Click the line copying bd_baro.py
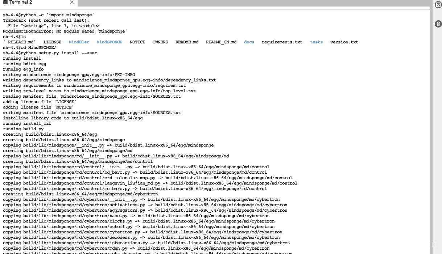Image resolution: width=442 pixels, height=254 pixels. 135,172
